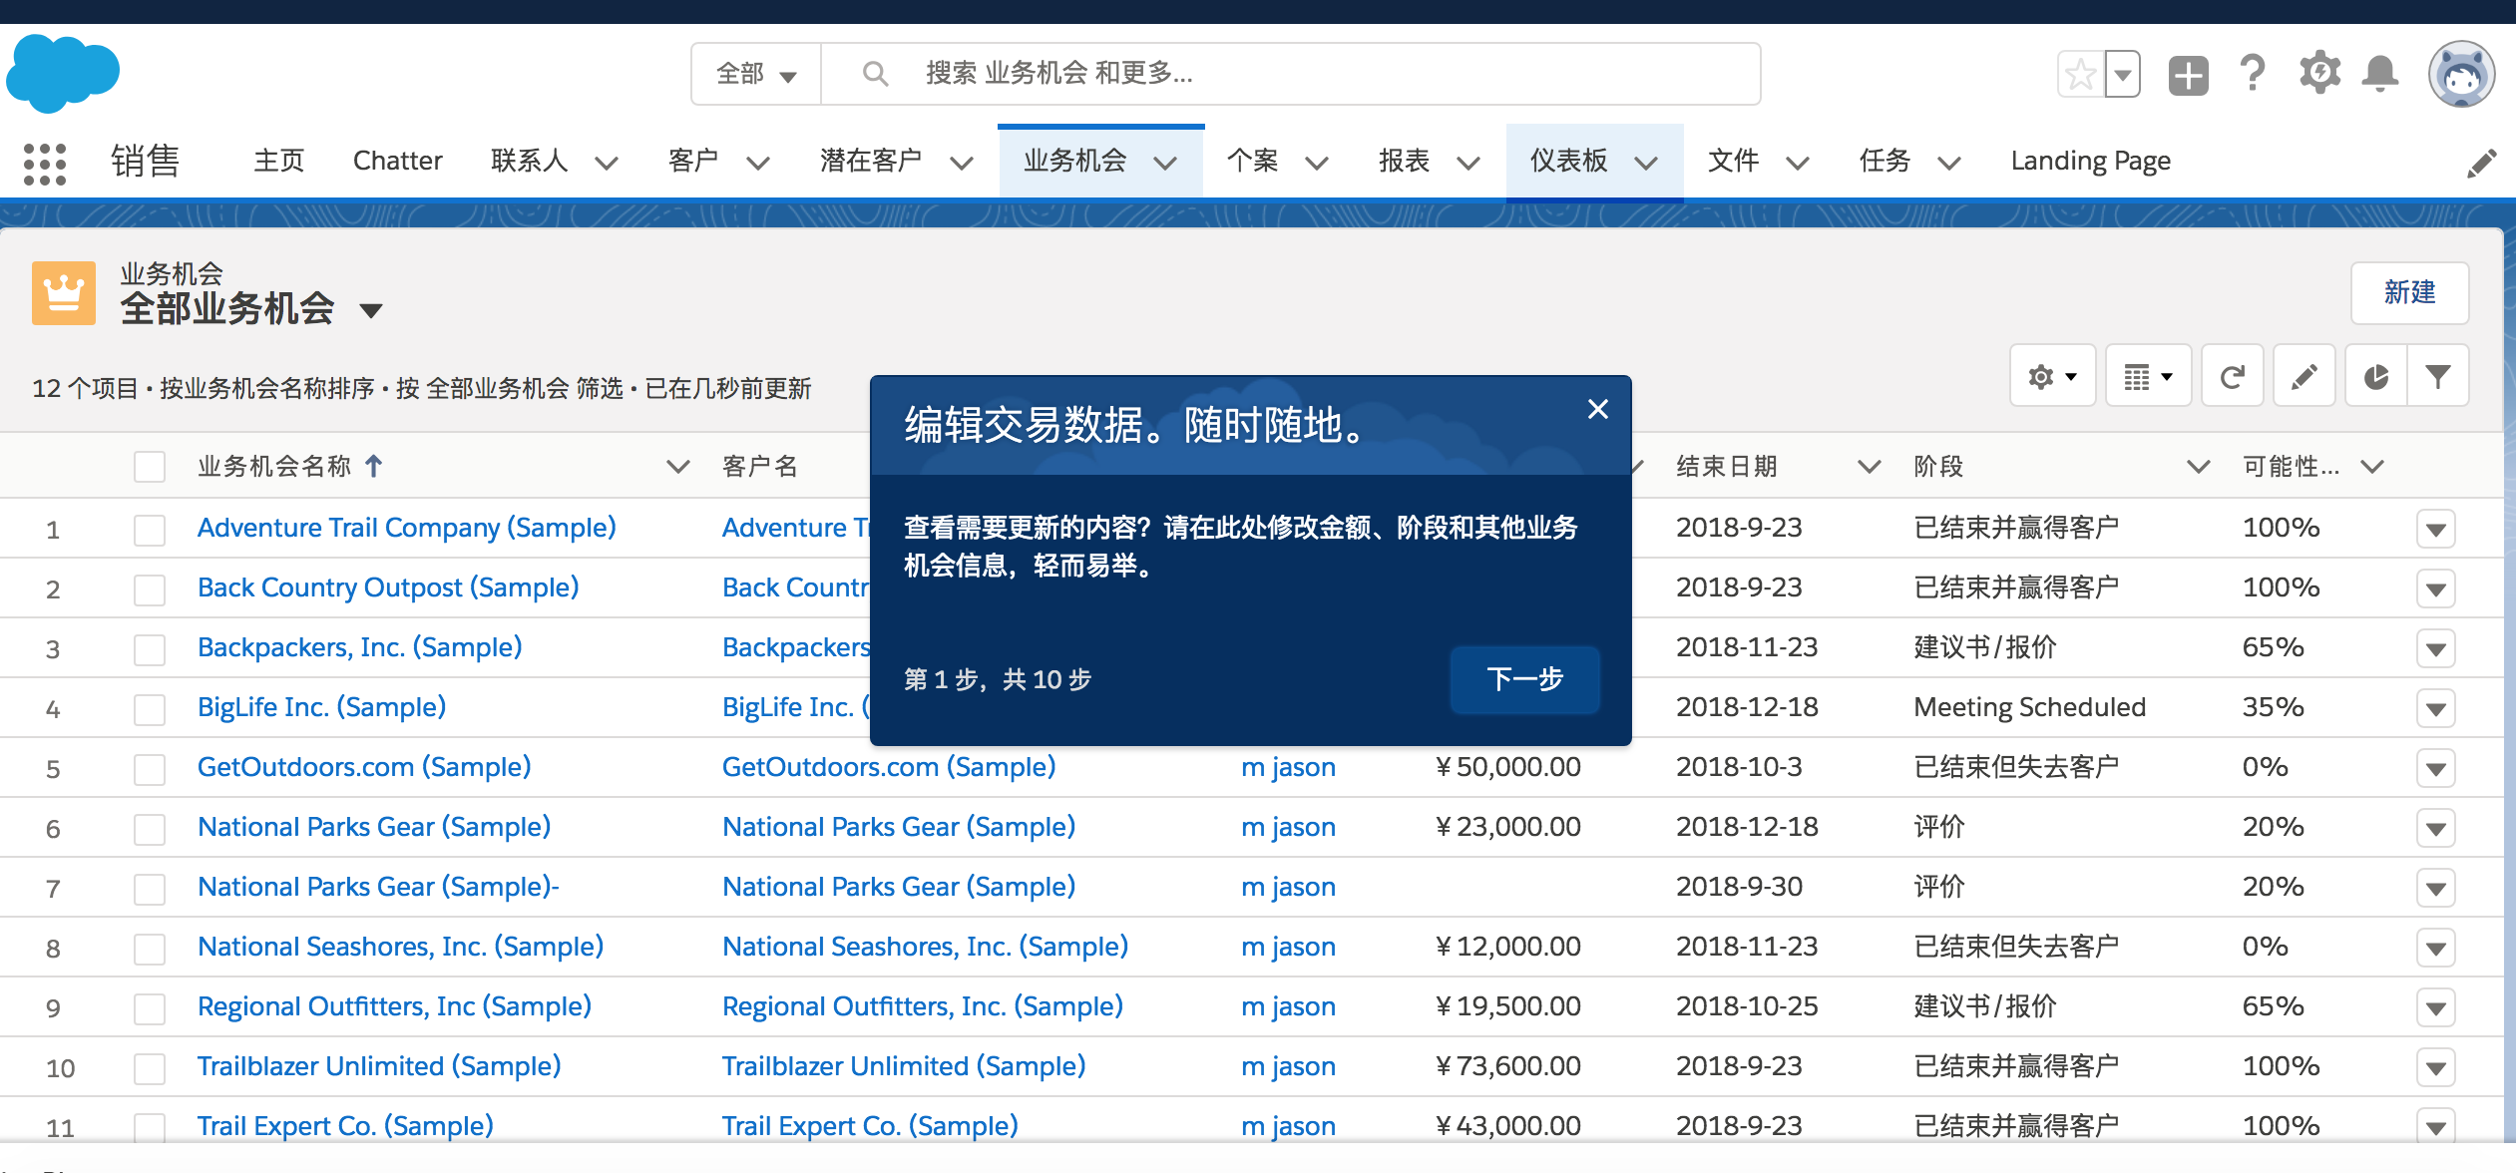
Task: Select checkbox for Adventure Trail Company row
Action: coord(150,529)
